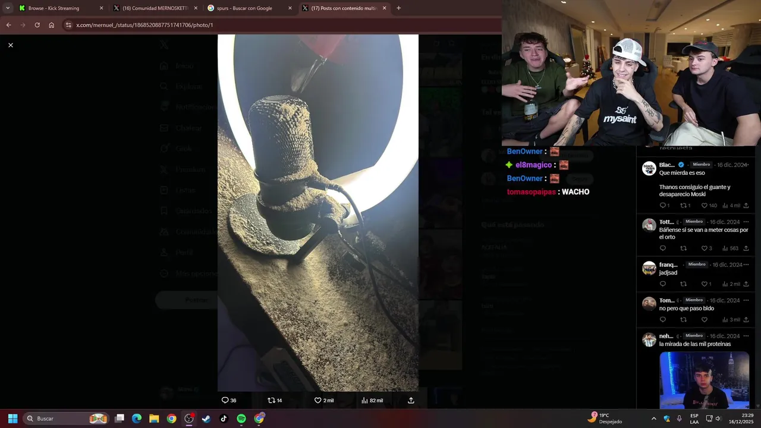View site information icon in address bar
Image resolution: width=761 pixels, height=428 pixels.
click(68, 25)
